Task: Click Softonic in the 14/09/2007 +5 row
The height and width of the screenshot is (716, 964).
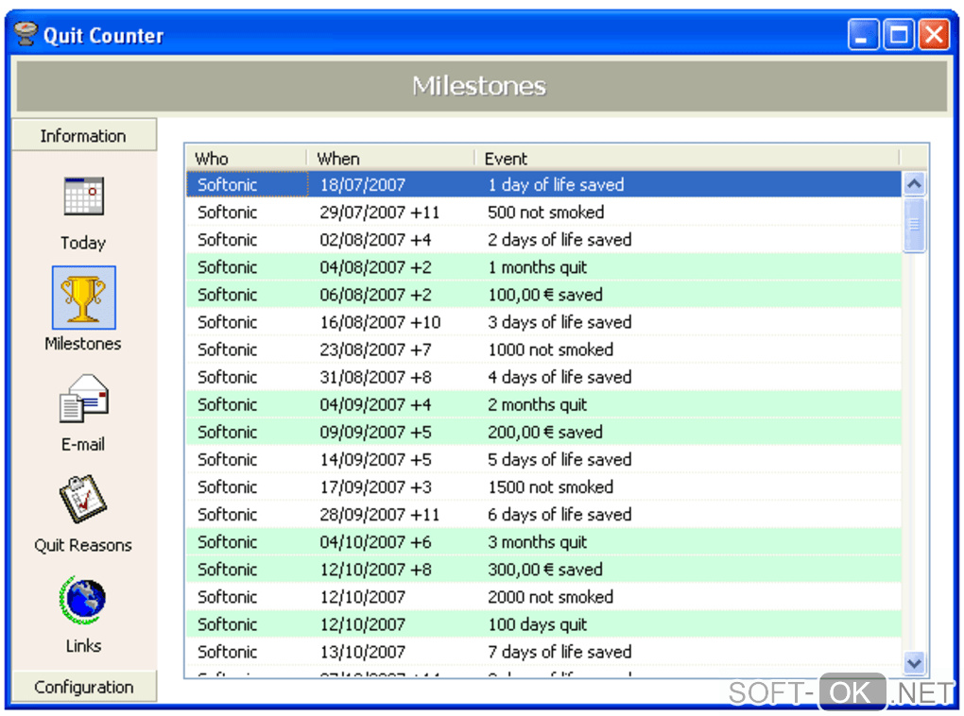Action: pos(227,459)
